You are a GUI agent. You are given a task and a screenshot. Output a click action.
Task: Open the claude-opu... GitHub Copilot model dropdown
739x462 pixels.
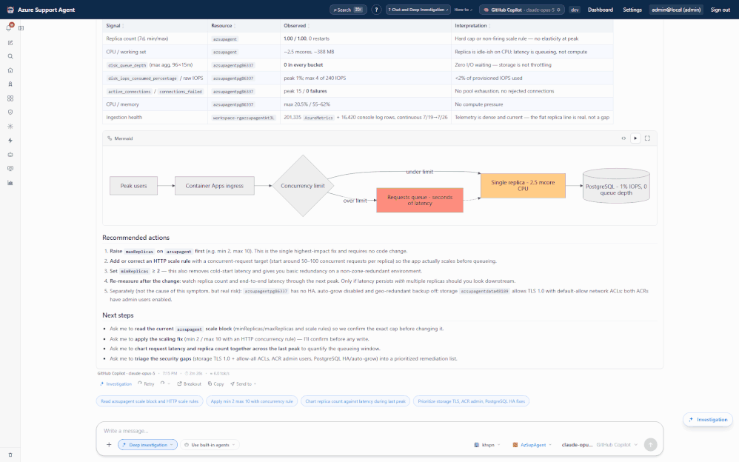(599, 444)
